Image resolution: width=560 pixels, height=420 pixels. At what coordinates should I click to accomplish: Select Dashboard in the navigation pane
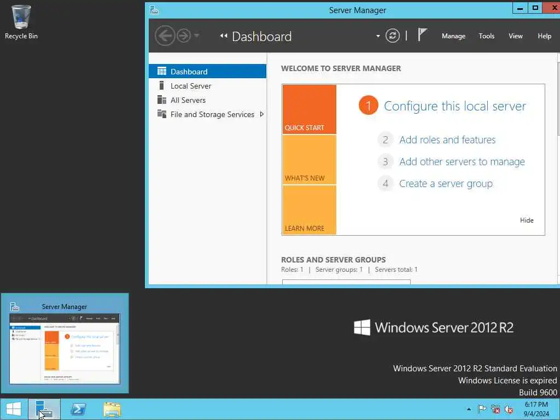click(207, 72)
